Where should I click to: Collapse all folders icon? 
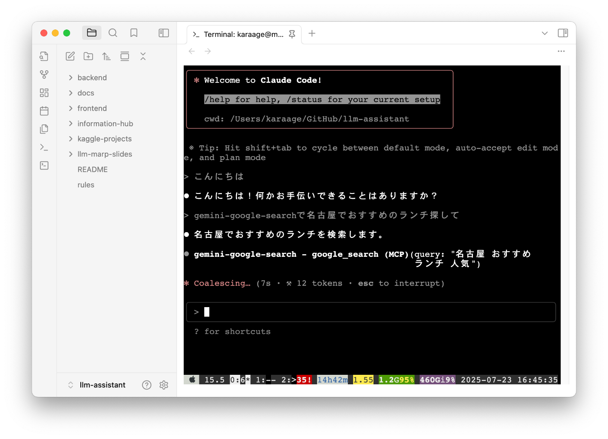tap(143, 56)
